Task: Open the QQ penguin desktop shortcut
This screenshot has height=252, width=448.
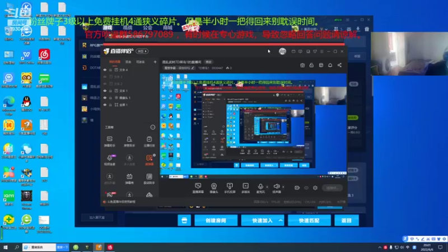Action: pyautogui.click(x=26, y=103)
